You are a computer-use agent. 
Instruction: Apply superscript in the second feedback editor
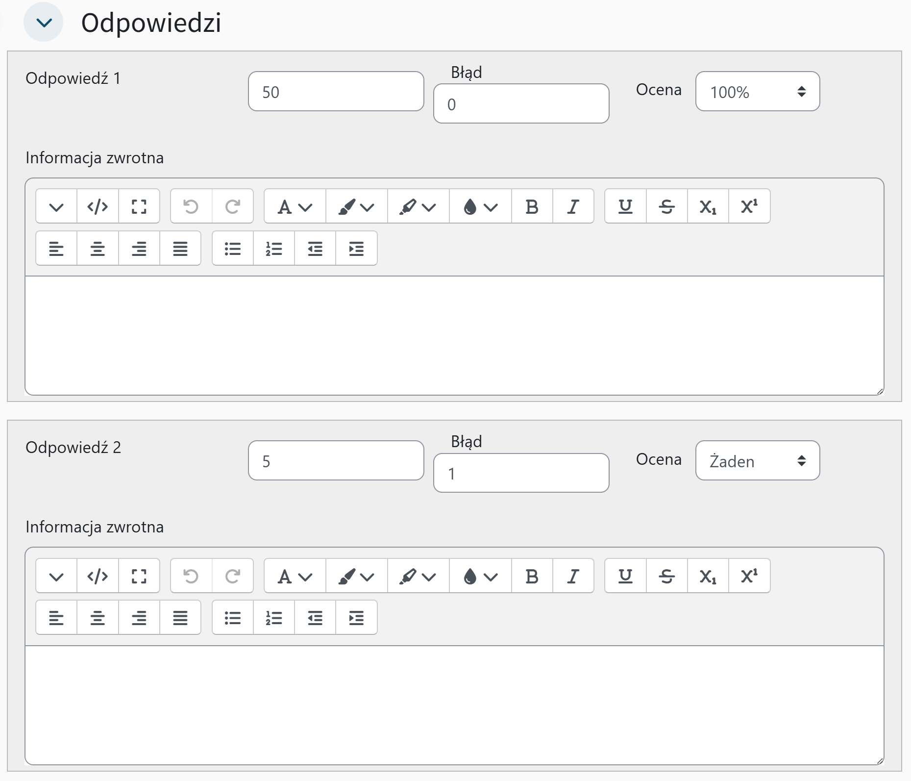749,576
